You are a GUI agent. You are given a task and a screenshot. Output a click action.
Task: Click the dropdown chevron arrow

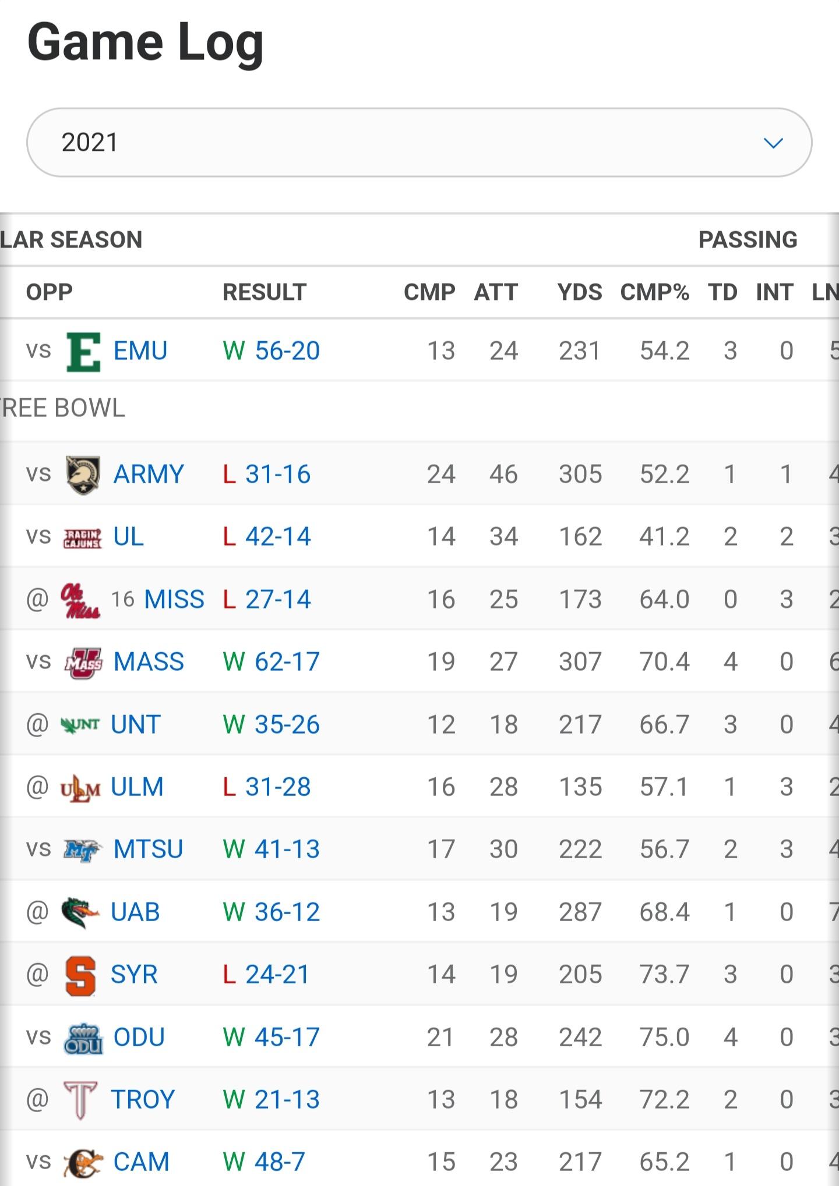tap(773, 143)
